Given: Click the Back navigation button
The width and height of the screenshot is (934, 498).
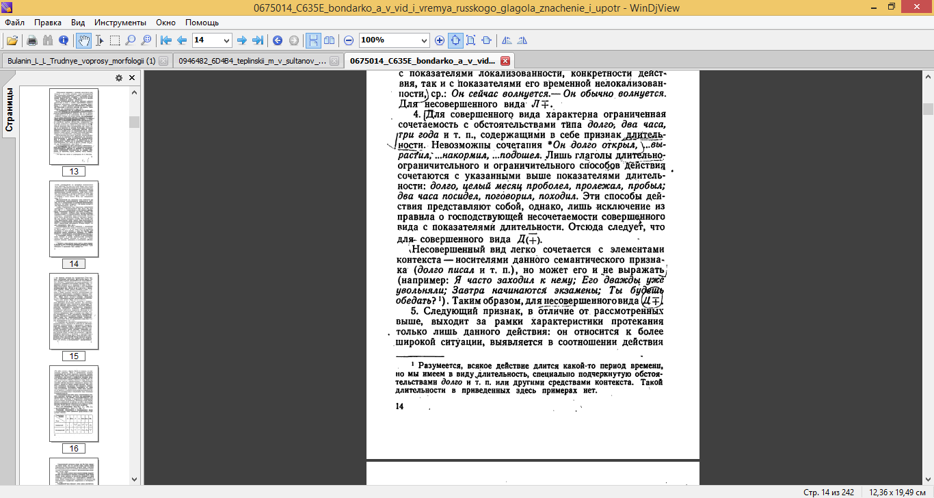Looking at the screenshot, I should (278, 40).
